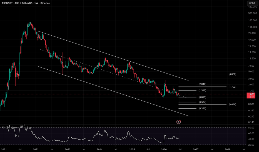259x152 pixels.
Task: Click the RSI 40.00 axis value
Action: pyautogui.click(x=251, y=139)
